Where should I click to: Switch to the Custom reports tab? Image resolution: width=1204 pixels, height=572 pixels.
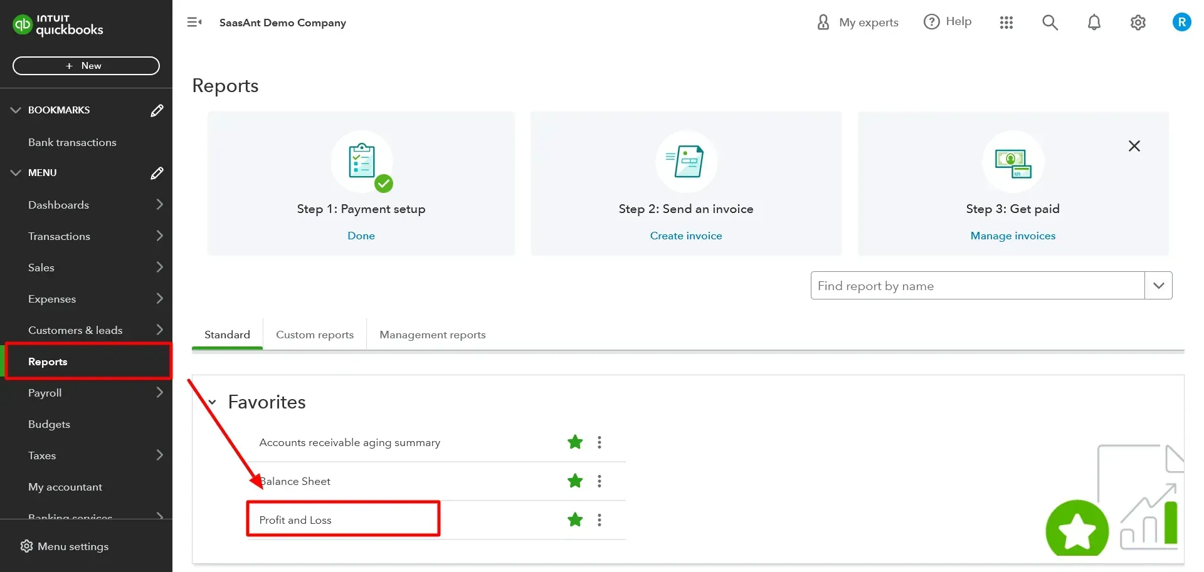(x=315, y=335)
